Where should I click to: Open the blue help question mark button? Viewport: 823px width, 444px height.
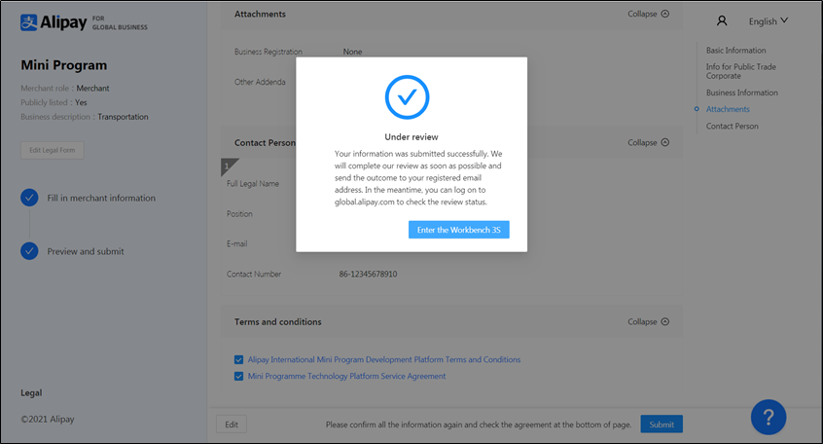click(769, 417)
